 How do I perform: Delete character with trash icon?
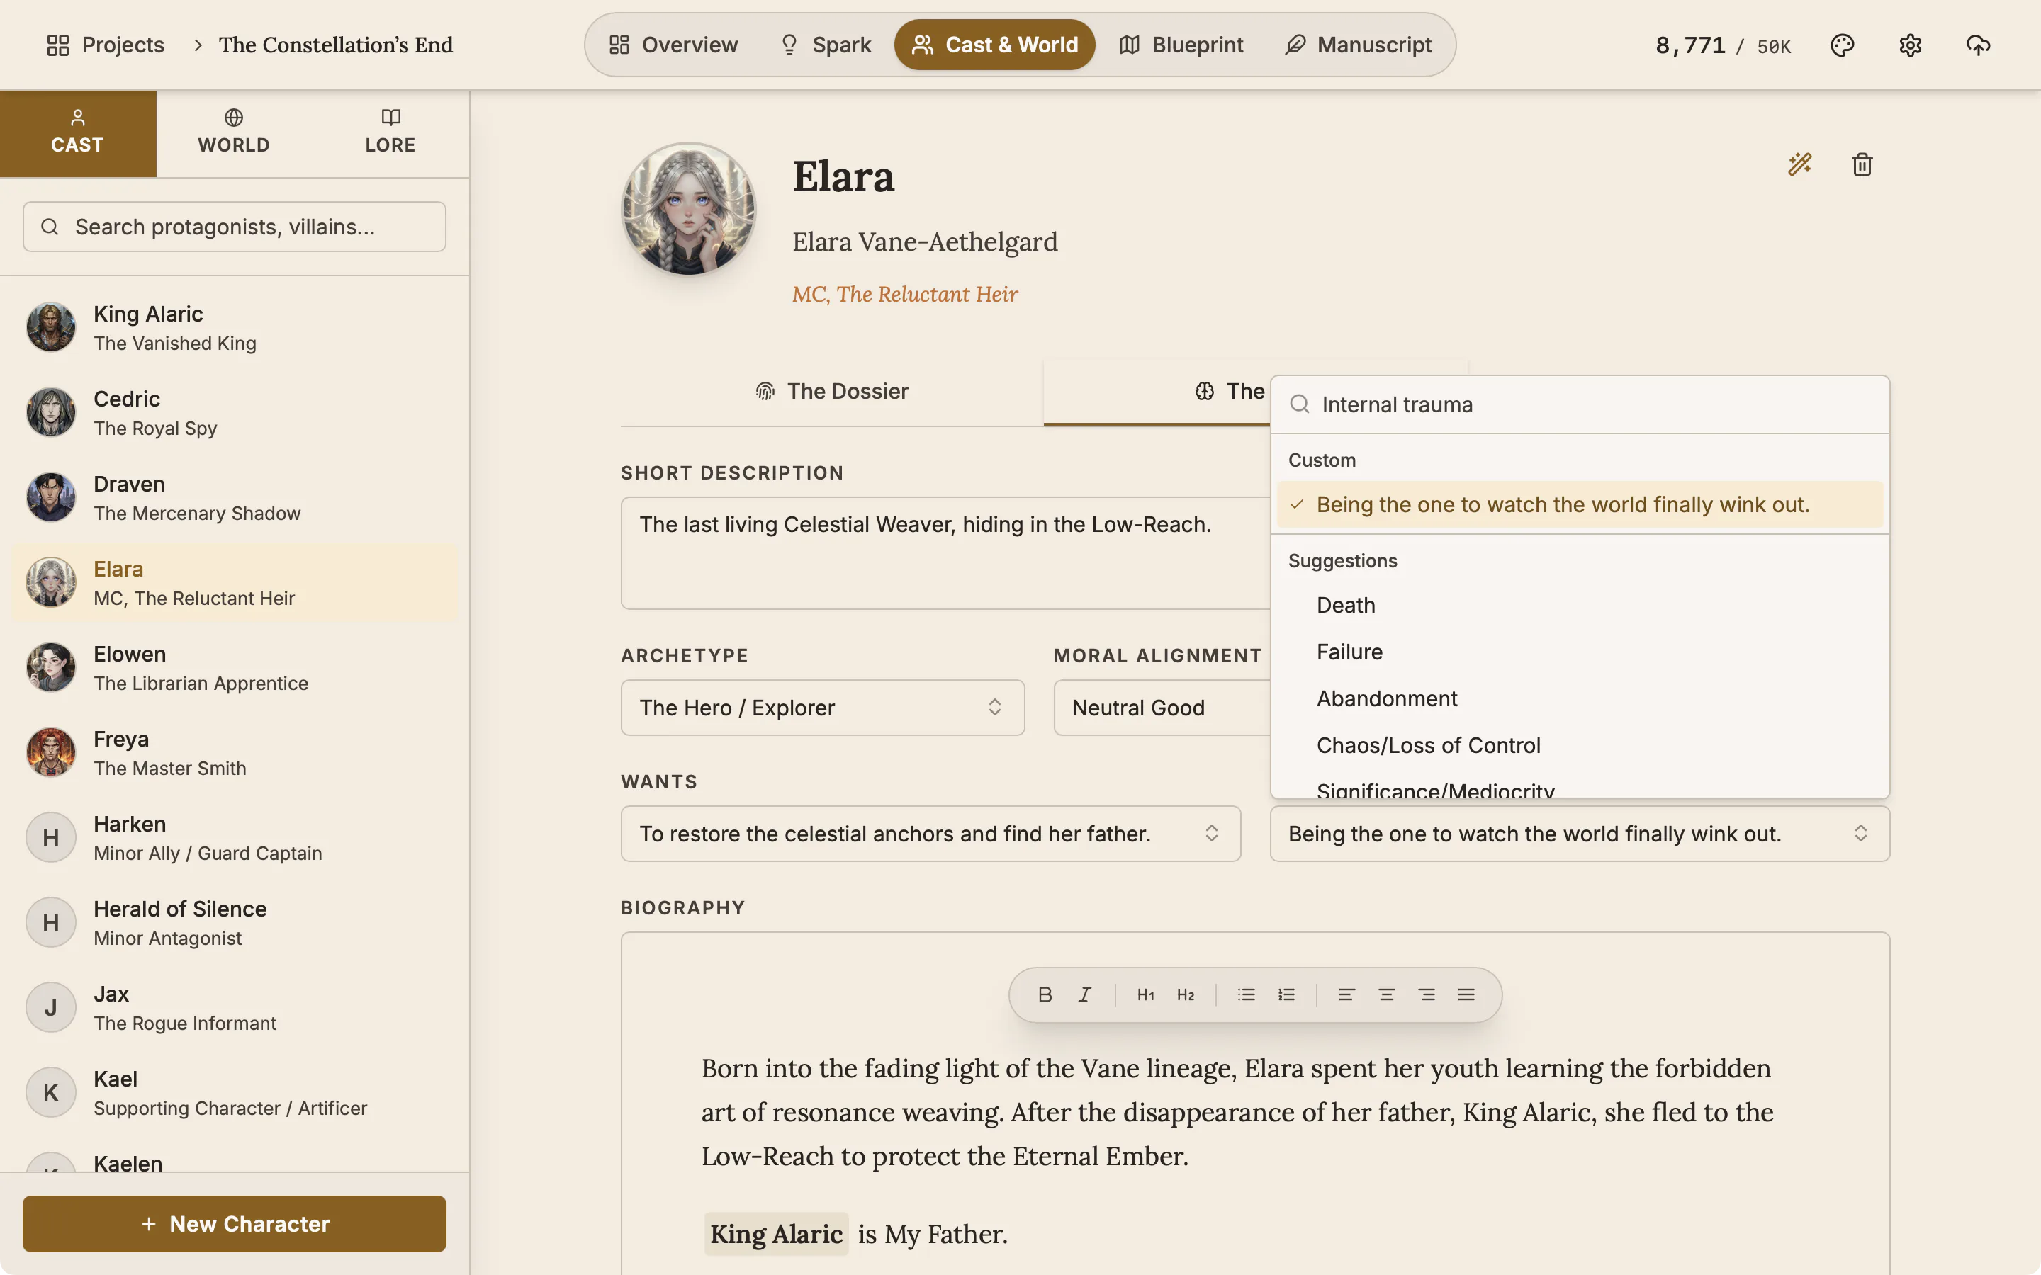[1862, 164]
